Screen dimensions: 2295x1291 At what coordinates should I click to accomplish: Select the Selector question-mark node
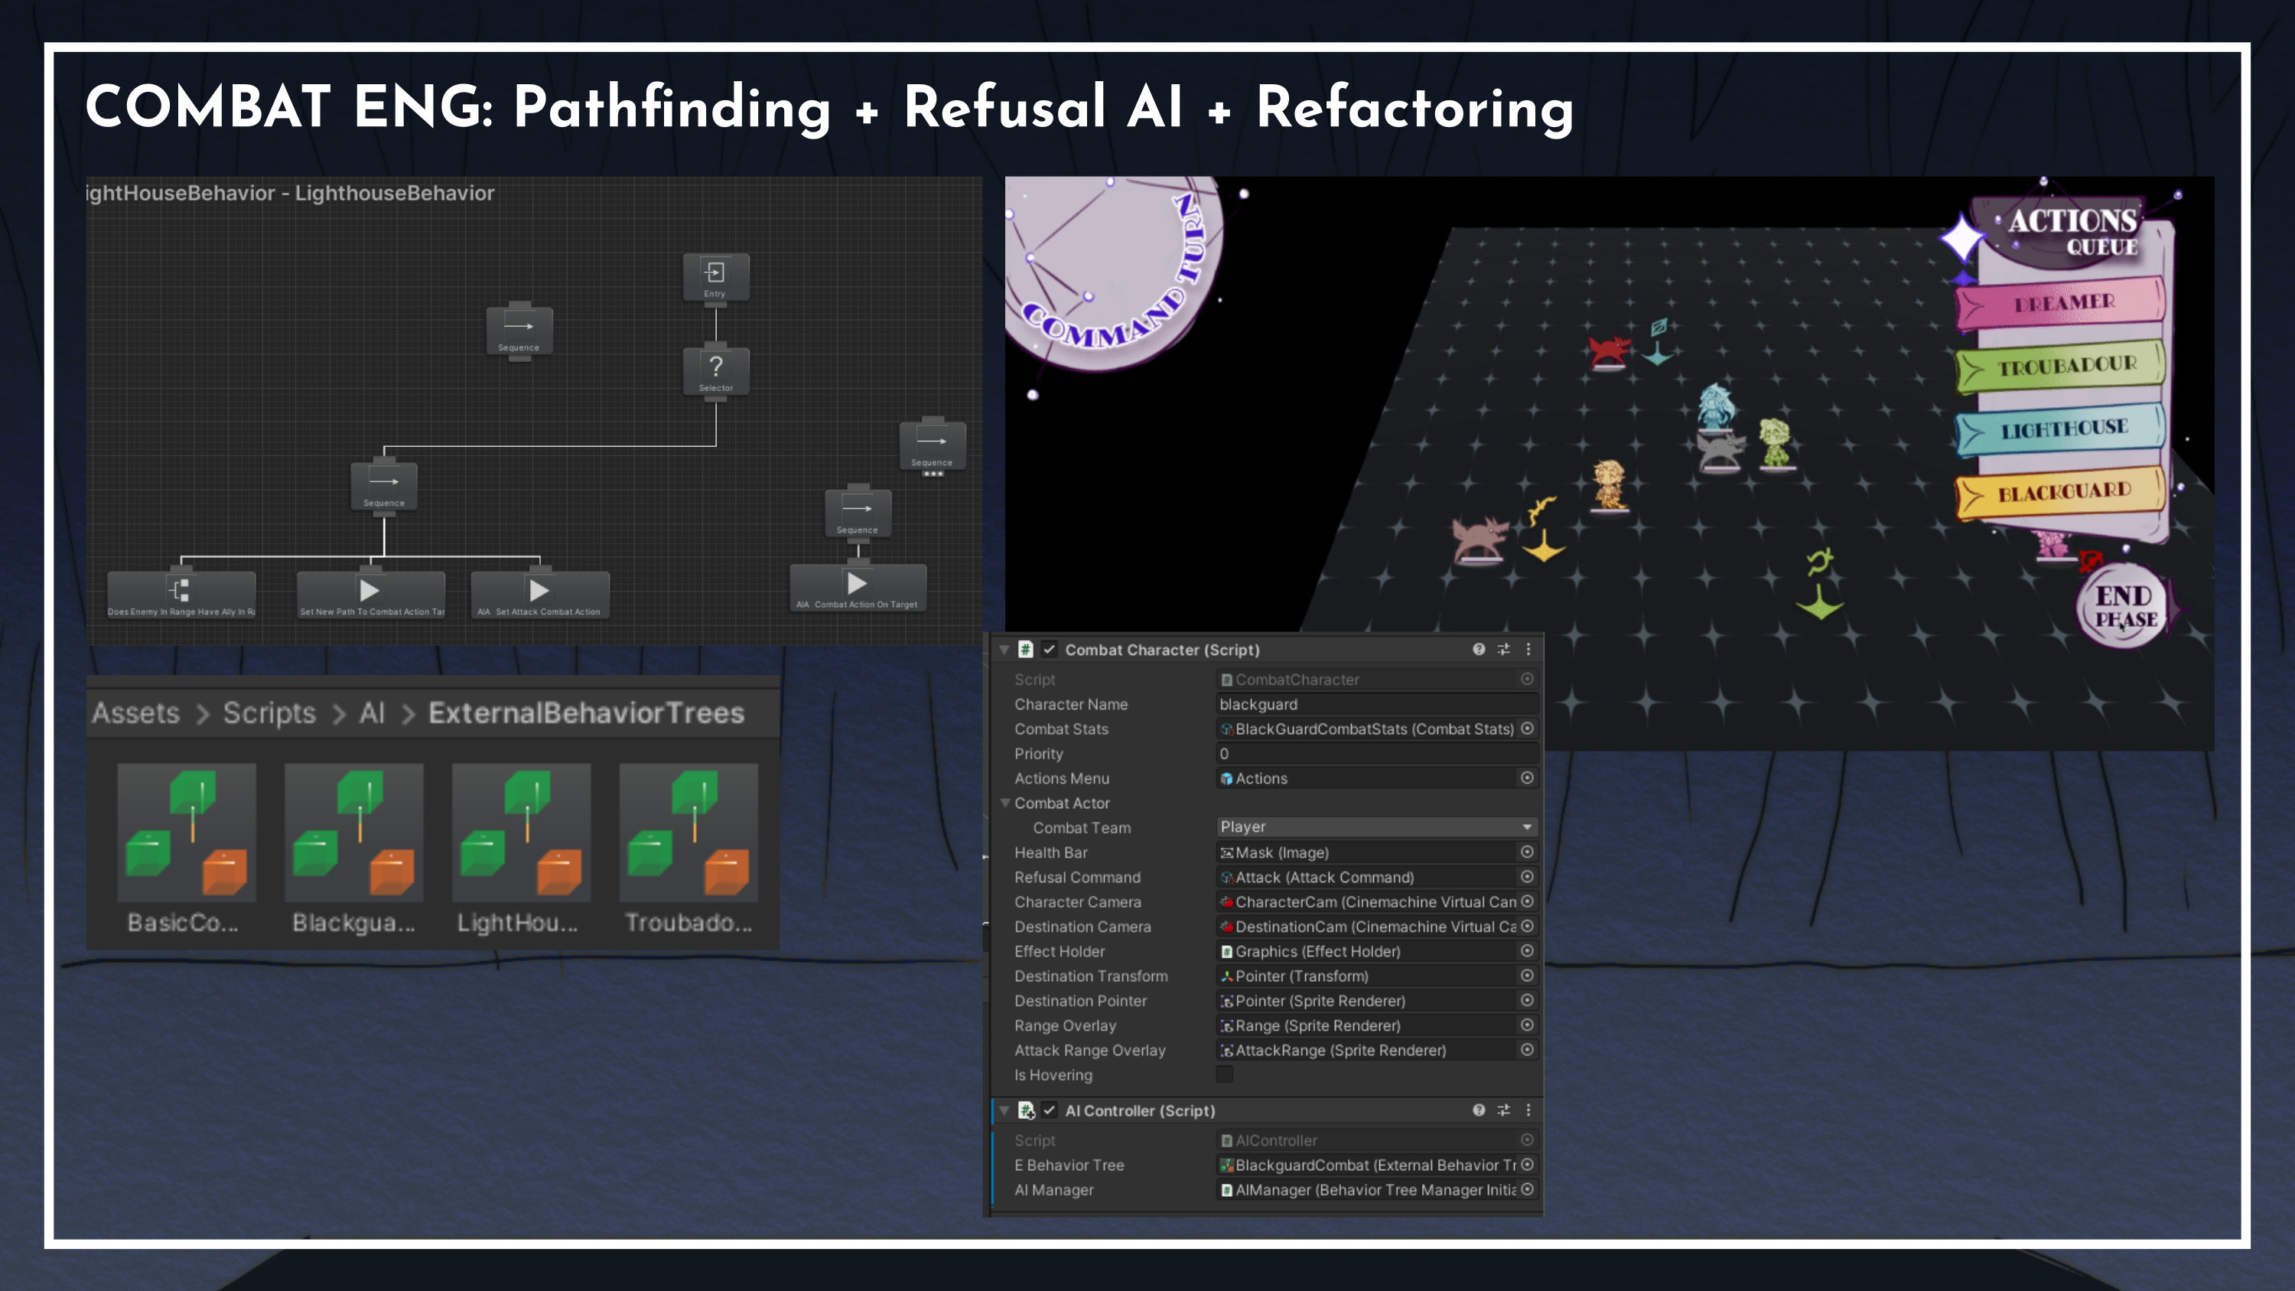point(715,371)
